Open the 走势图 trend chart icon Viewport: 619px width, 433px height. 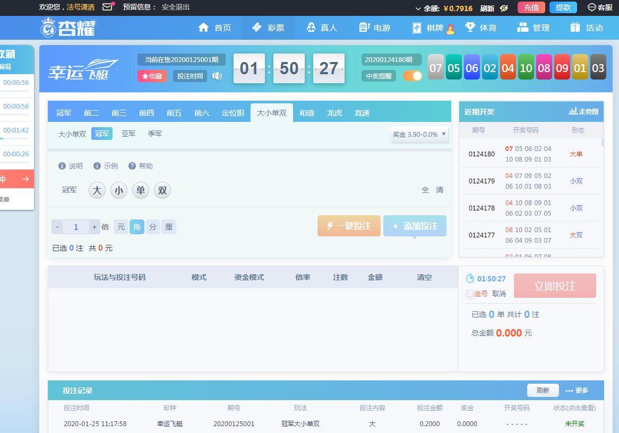pos(573,111)
